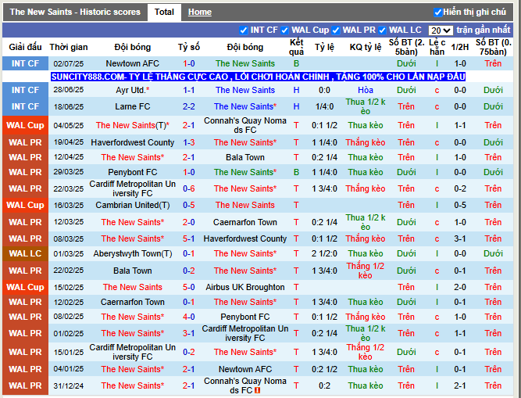Click Newtown AFC in 02/07/25 row
The width and height of the screenshot is (521, 398).
pyautogui.click(x=132, y=63)
